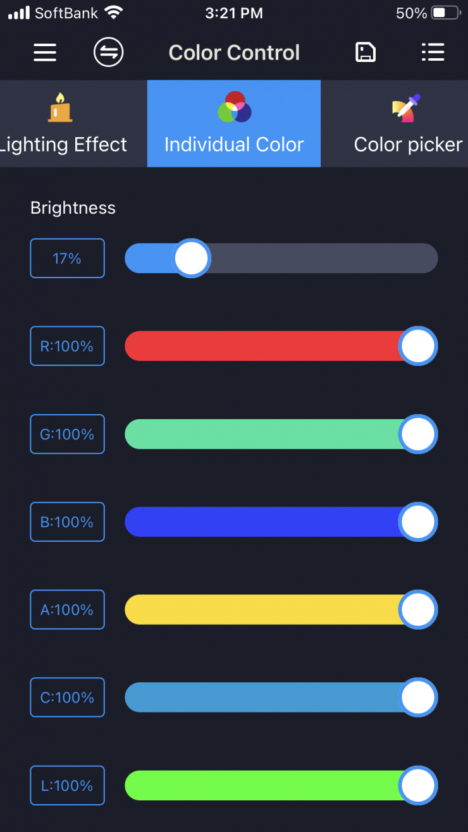The height and width of the screenshot is (832, 468).
Task: Tap the candle Lighting Effect icon
Action: (61, 107)
